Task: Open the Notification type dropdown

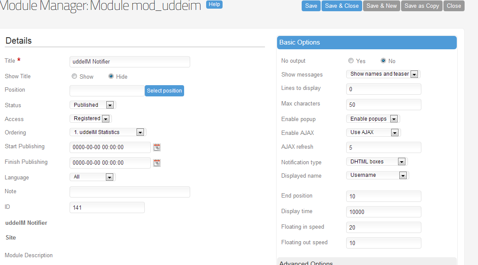Action: click(x=377, y=162)
